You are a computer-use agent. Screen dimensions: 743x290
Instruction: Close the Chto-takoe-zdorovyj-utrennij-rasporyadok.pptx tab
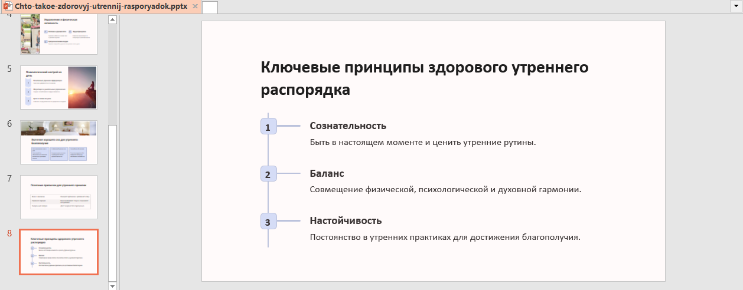(195, 6)
